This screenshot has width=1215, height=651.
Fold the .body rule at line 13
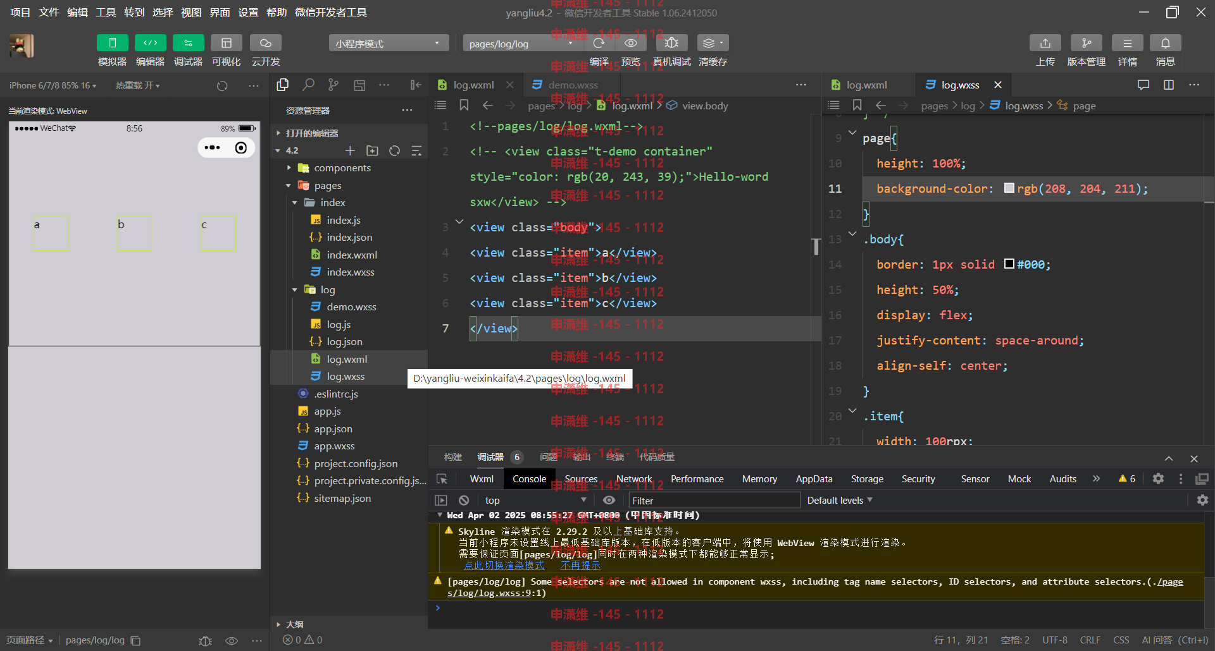pos(852,234)
